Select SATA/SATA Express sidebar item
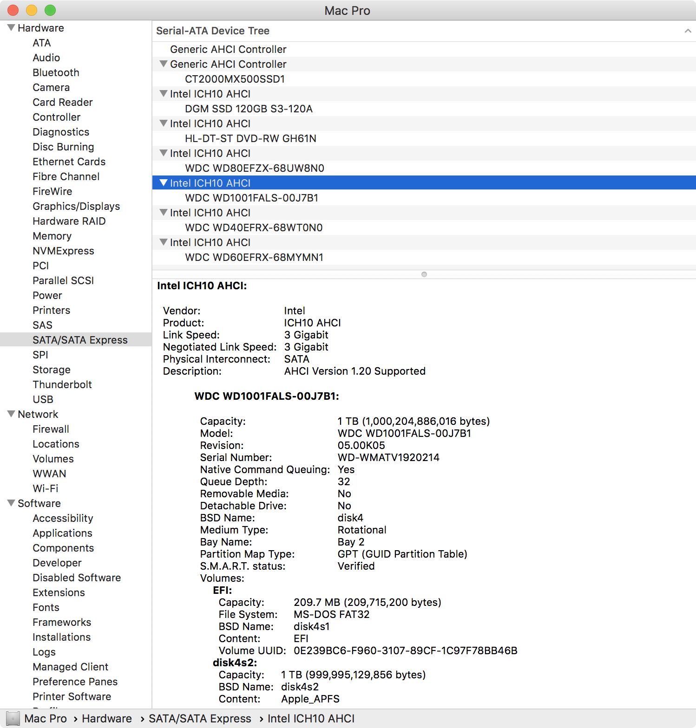The height and width of the screenshot is (728, 696). click(76, 340)
